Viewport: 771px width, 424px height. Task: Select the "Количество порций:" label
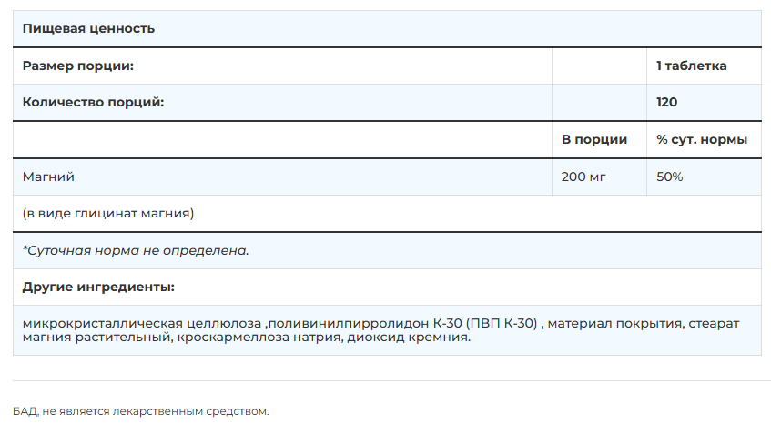coord(93,102)
